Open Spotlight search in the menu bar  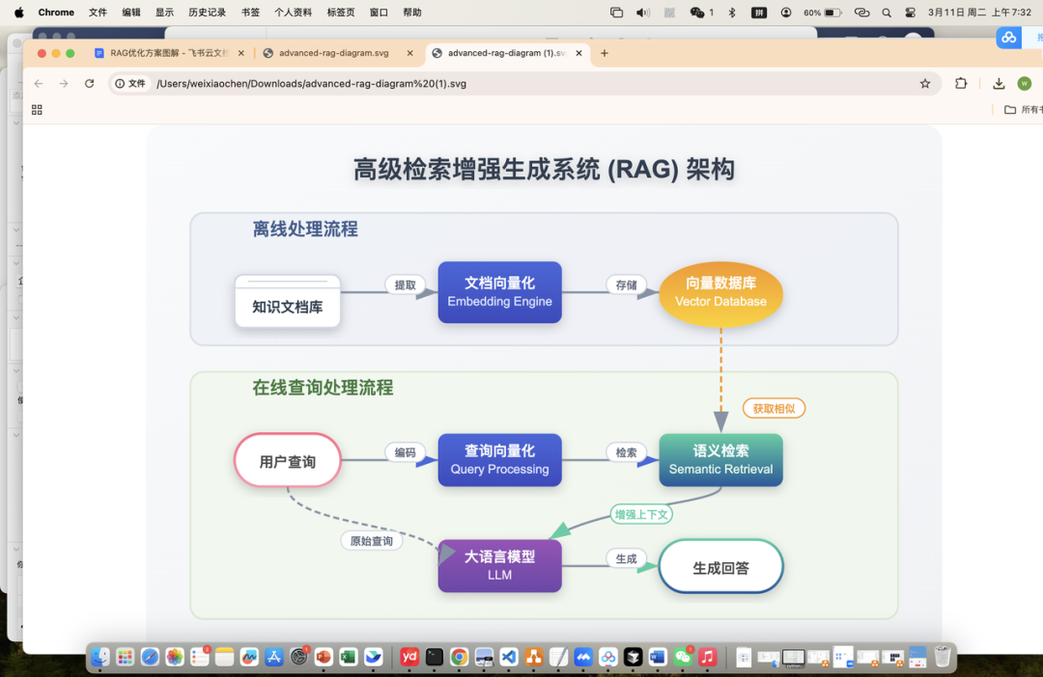887,13
